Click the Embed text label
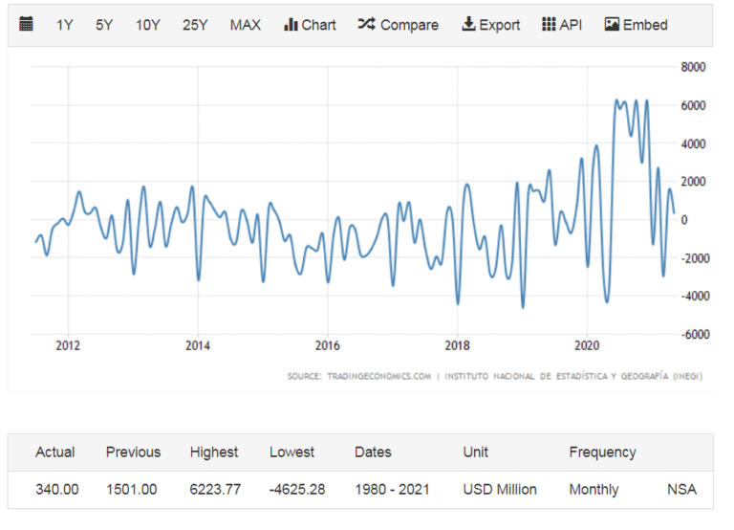This screenshot has width=734, height=530. (645, 25)
